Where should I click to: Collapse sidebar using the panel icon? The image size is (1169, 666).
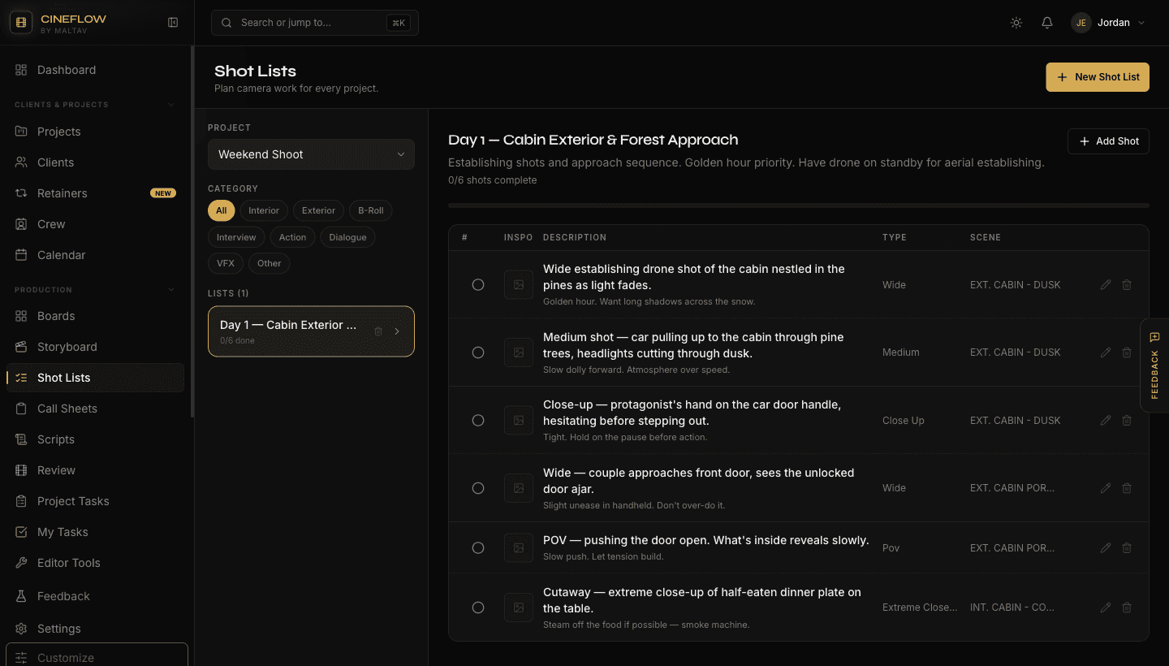(x=173, y=23)
